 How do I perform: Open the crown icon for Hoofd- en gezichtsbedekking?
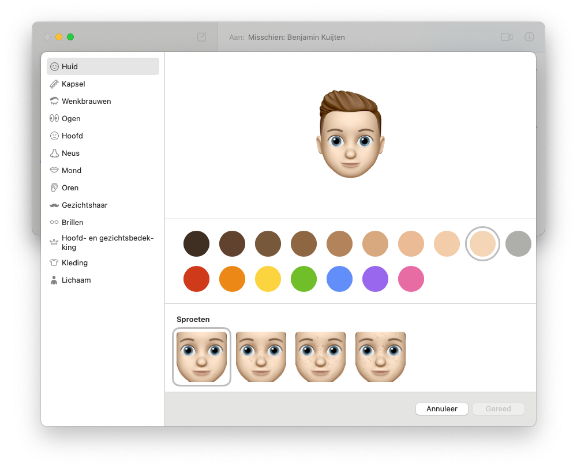(54, 242)
